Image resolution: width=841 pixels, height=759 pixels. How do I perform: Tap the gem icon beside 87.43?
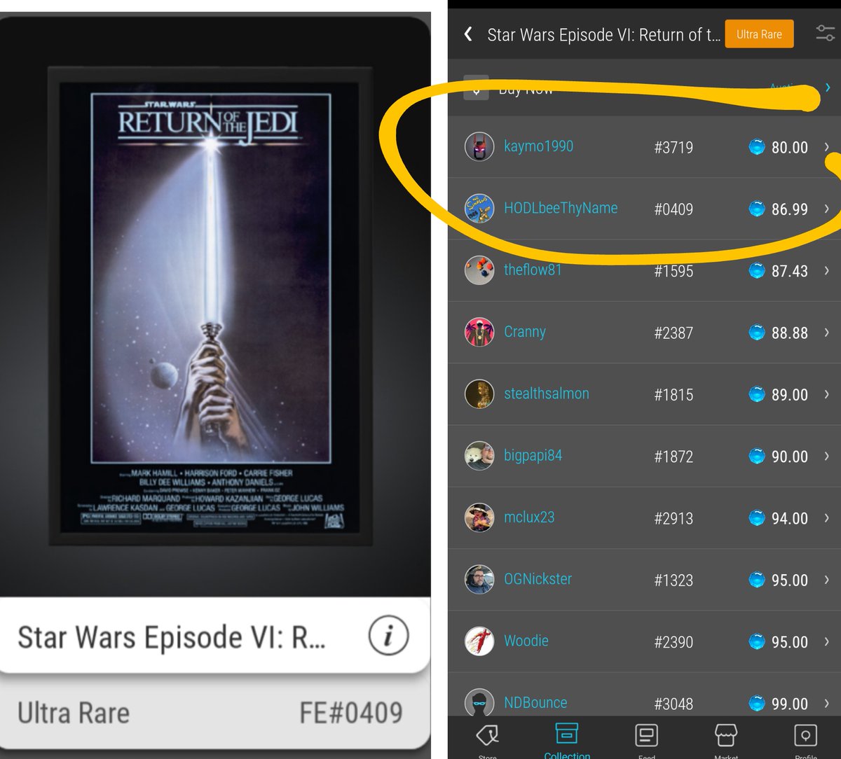[x=757, y=270]
